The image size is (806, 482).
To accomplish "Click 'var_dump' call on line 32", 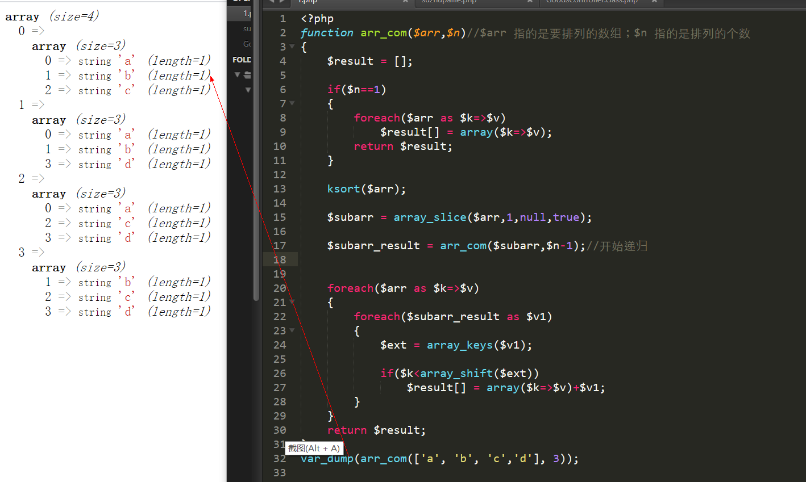I will (x=327, y=459).
